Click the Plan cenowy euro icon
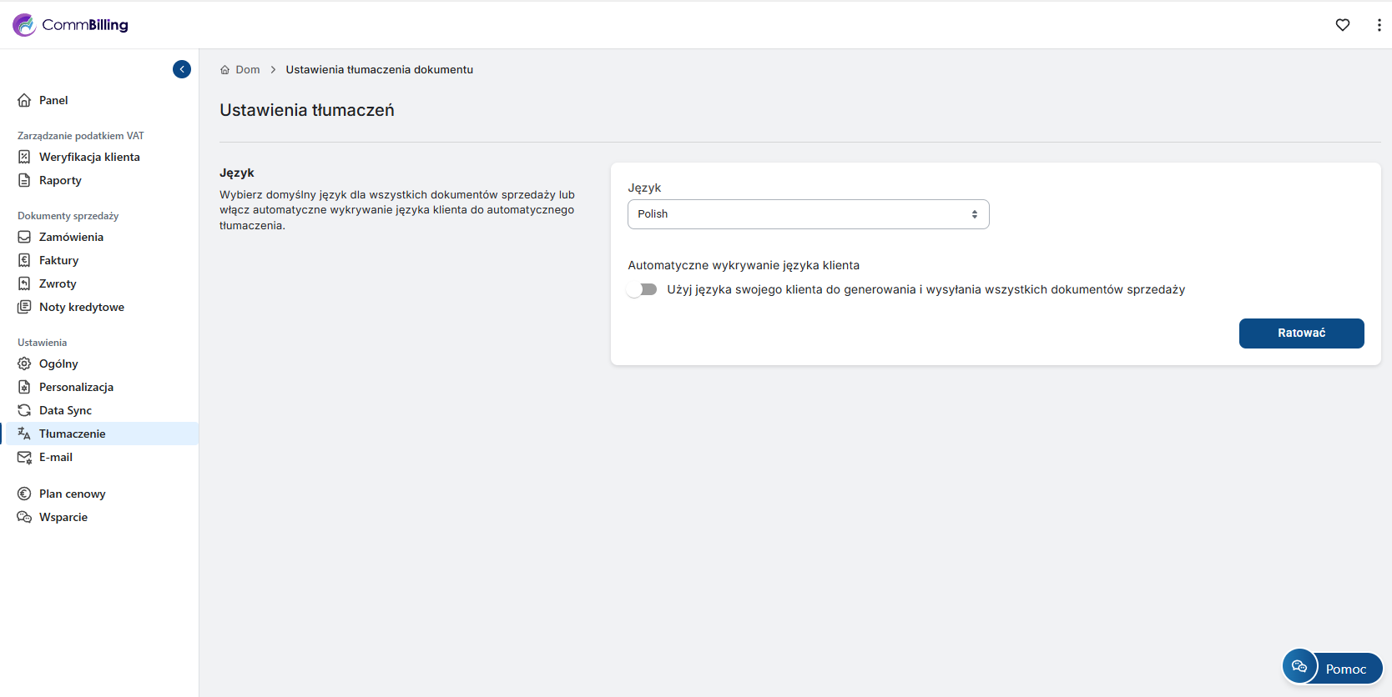This screenshot has width=1392, height=697. (24, 494)
